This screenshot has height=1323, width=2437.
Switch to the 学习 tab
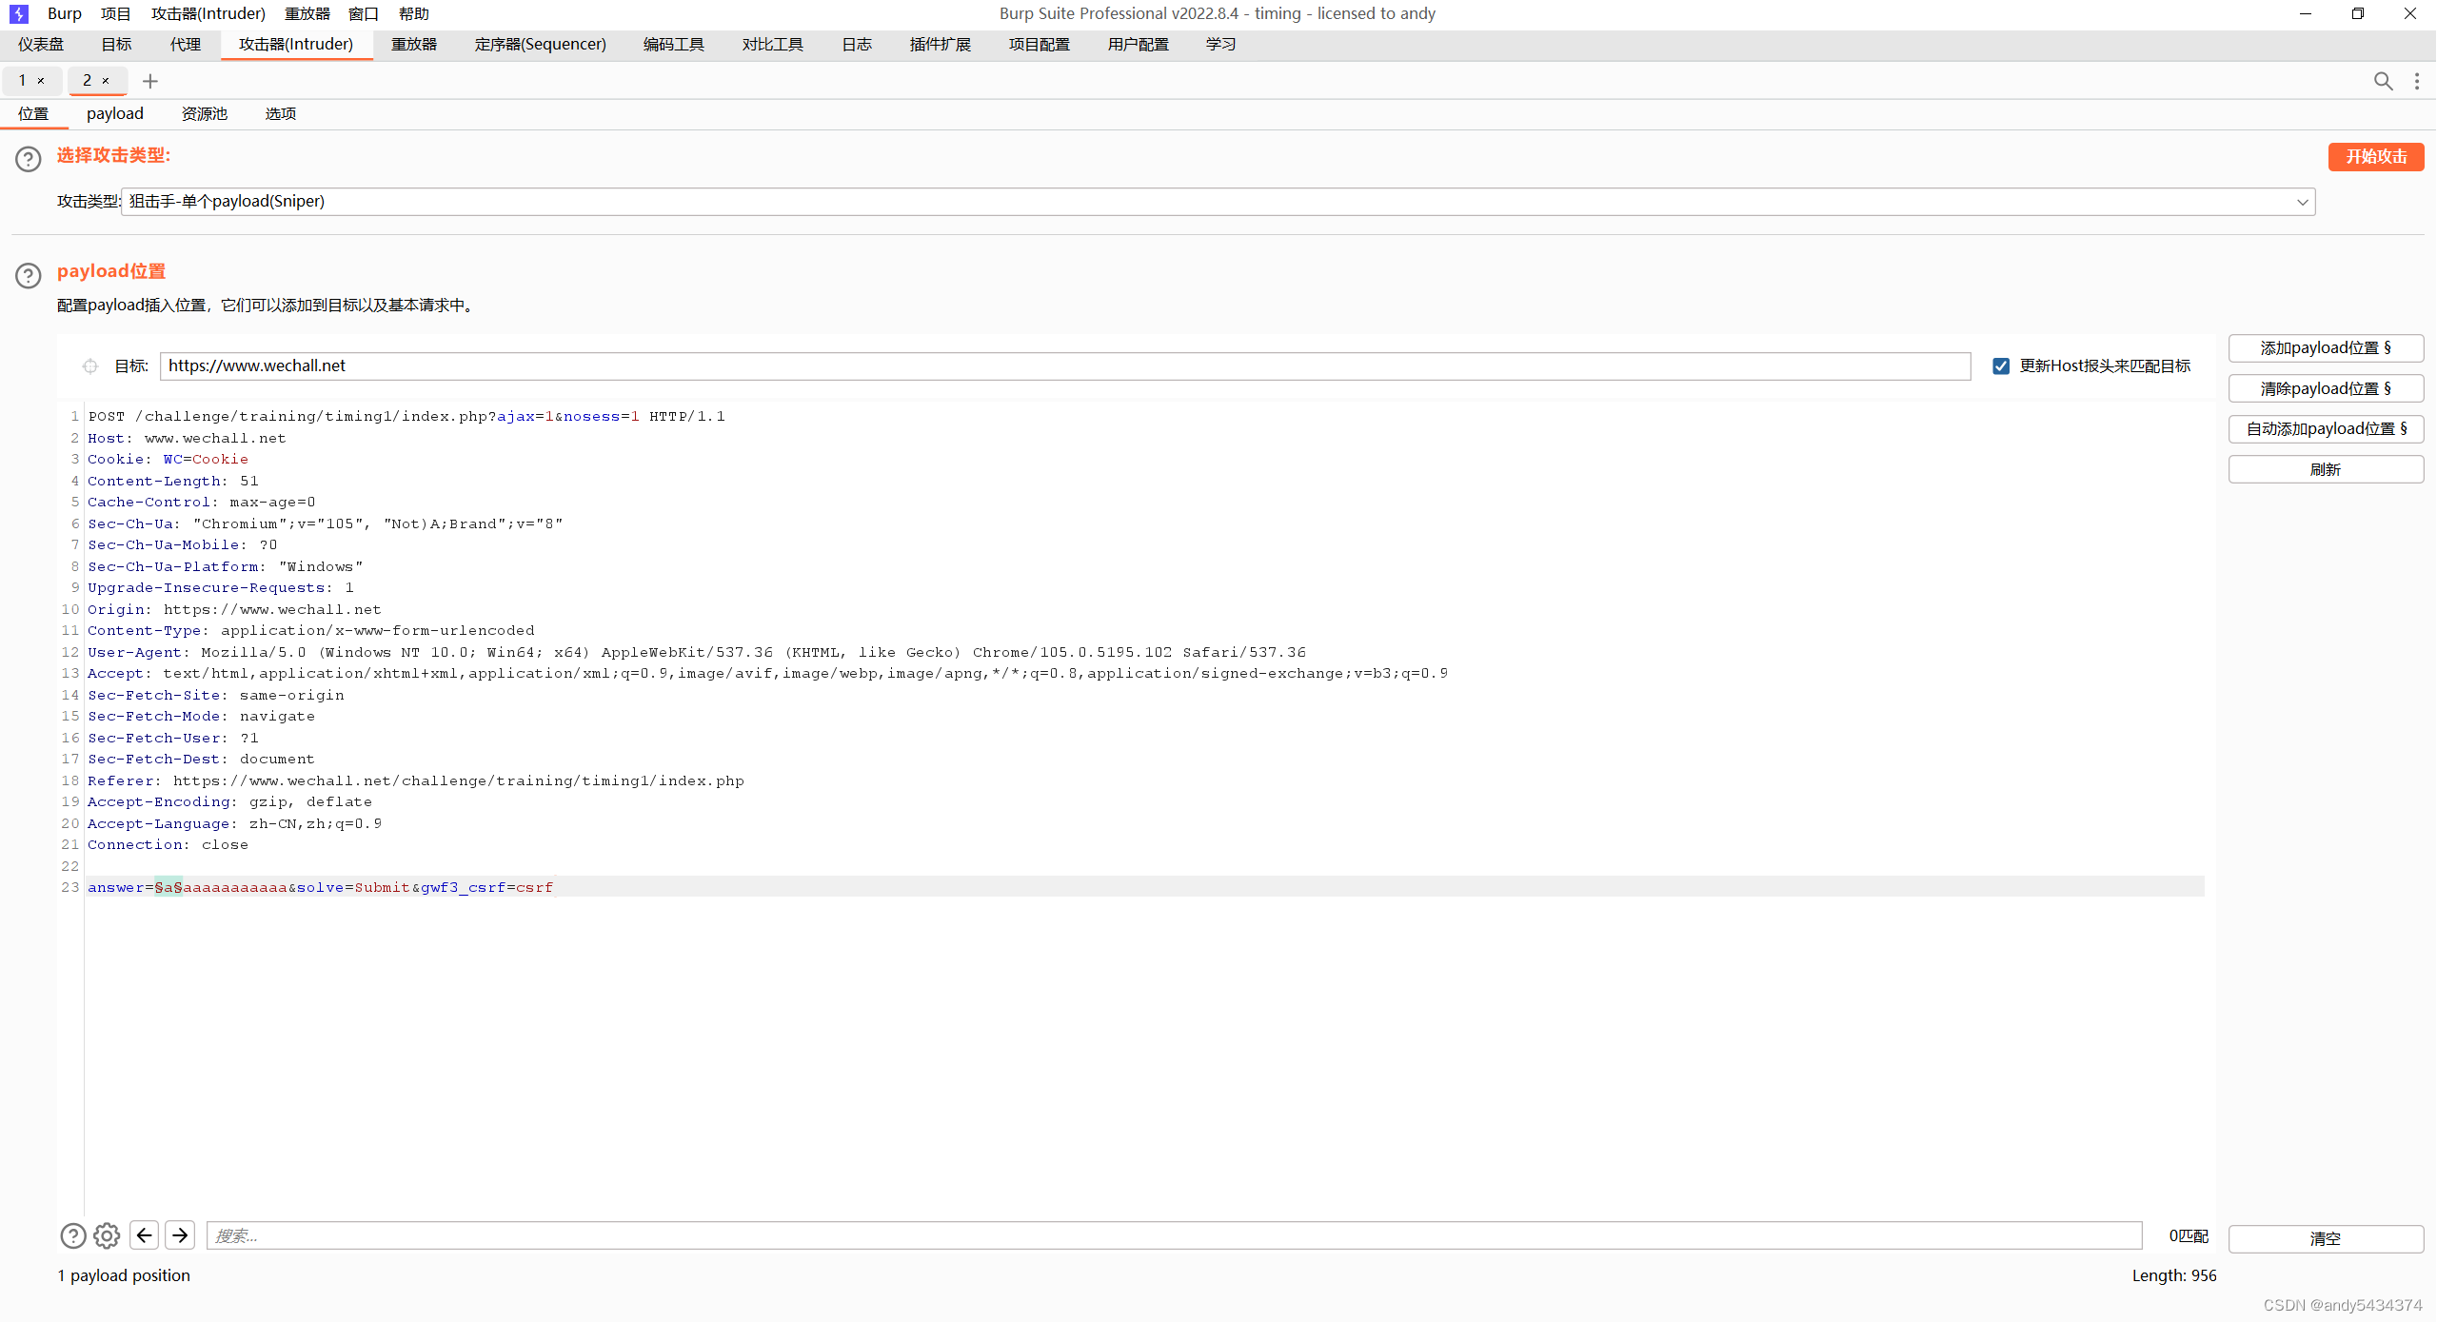(1221, 45)
